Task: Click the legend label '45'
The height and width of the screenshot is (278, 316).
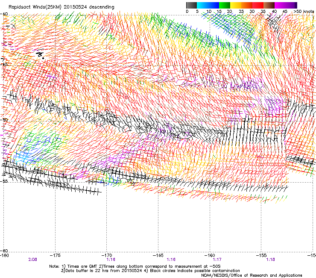Action: tap(285, 11)
